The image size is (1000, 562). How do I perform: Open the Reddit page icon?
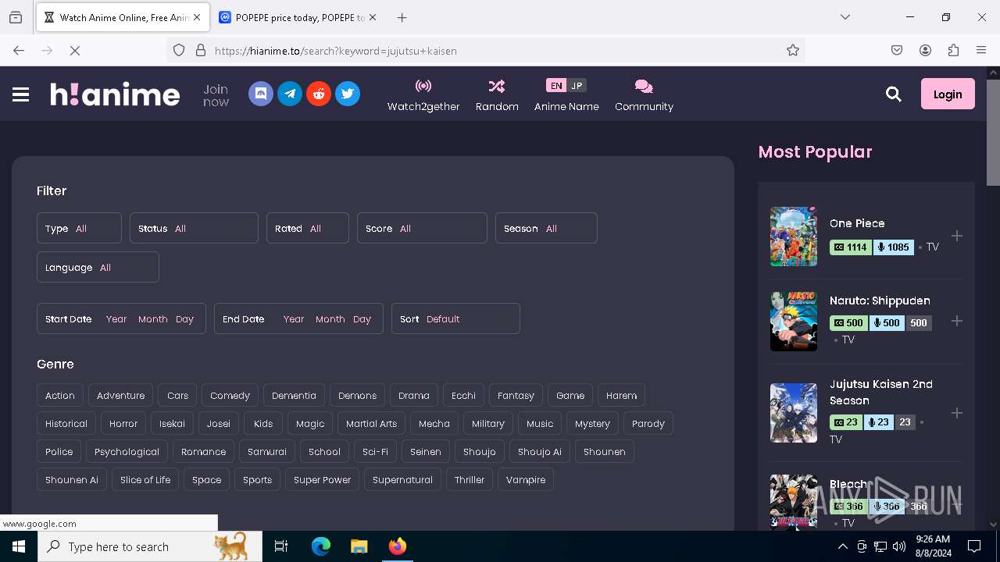click(x=319, y=94)
